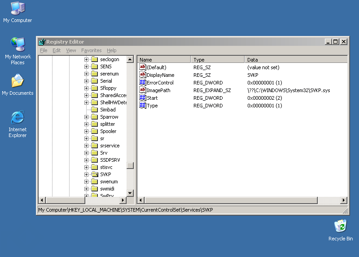Click the status bar registry path
Screen dimensions: 359x257
coord(126,210)
